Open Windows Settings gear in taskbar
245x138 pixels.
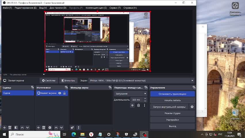click(109, 134)
